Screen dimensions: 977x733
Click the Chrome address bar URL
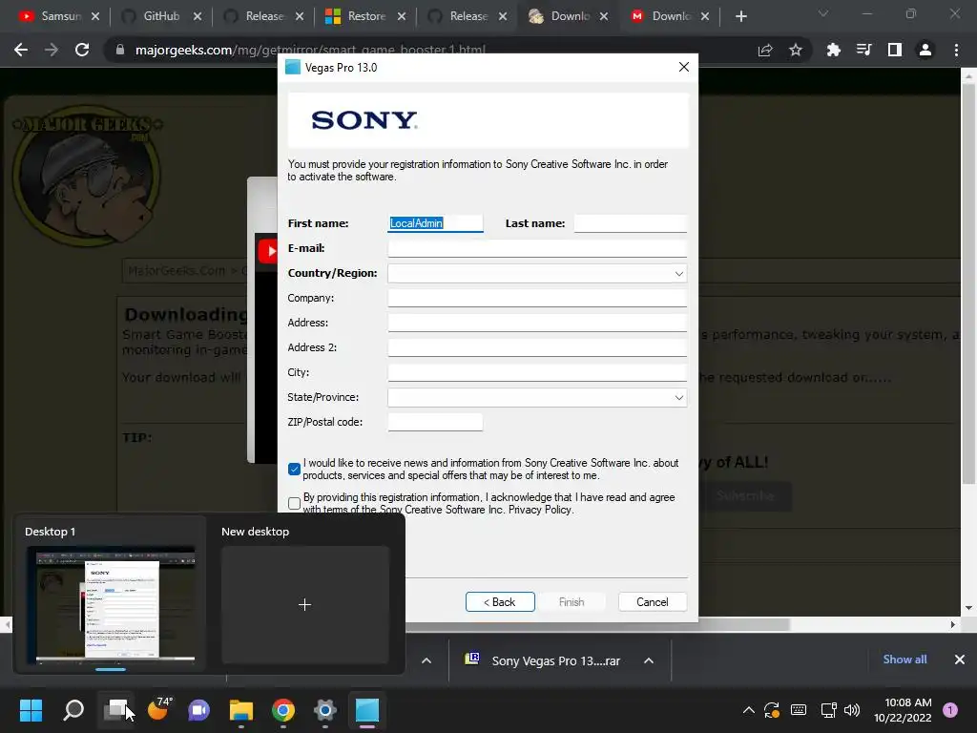pos(310,50)
